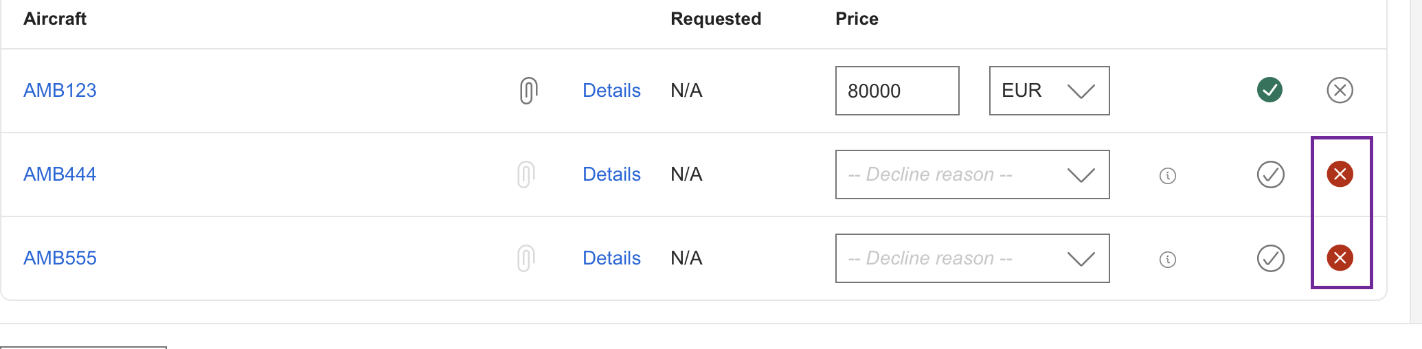This screenshot has width=1422, height=349.
Task: Open the Decline reason dropdown for AMB555
Action: point(972,258)
